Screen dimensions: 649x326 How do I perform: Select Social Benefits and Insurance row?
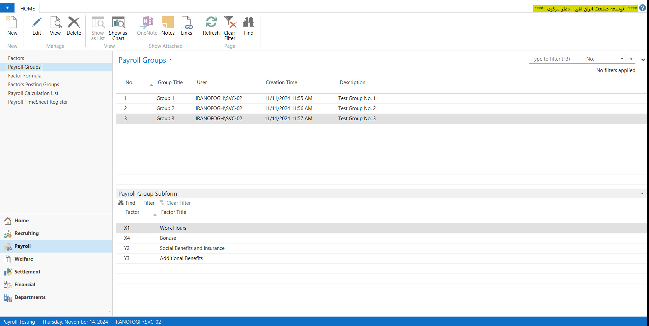pyautogui.click(x=381, y=248)
